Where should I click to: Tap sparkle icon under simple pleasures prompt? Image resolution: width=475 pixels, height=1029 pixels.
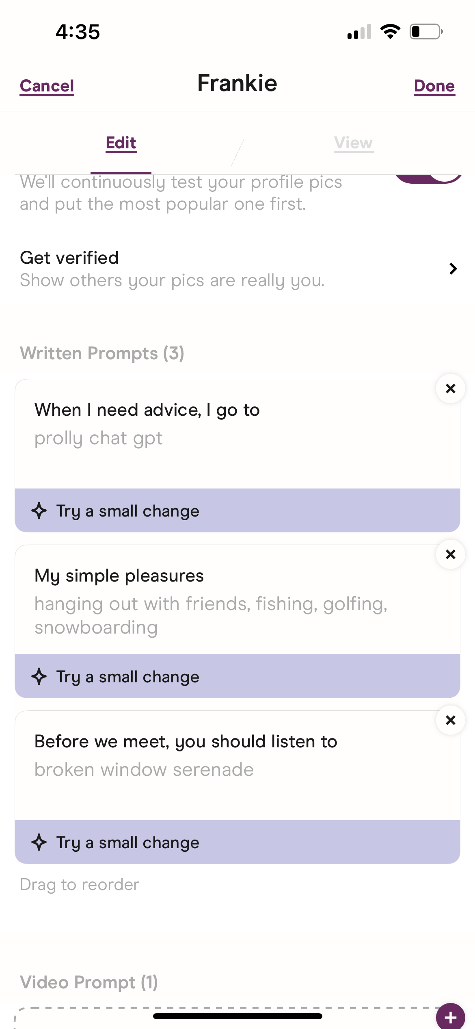point(39,677)
